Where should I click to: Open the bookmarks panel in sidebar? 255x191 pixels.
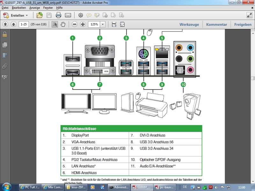point(4,55)
